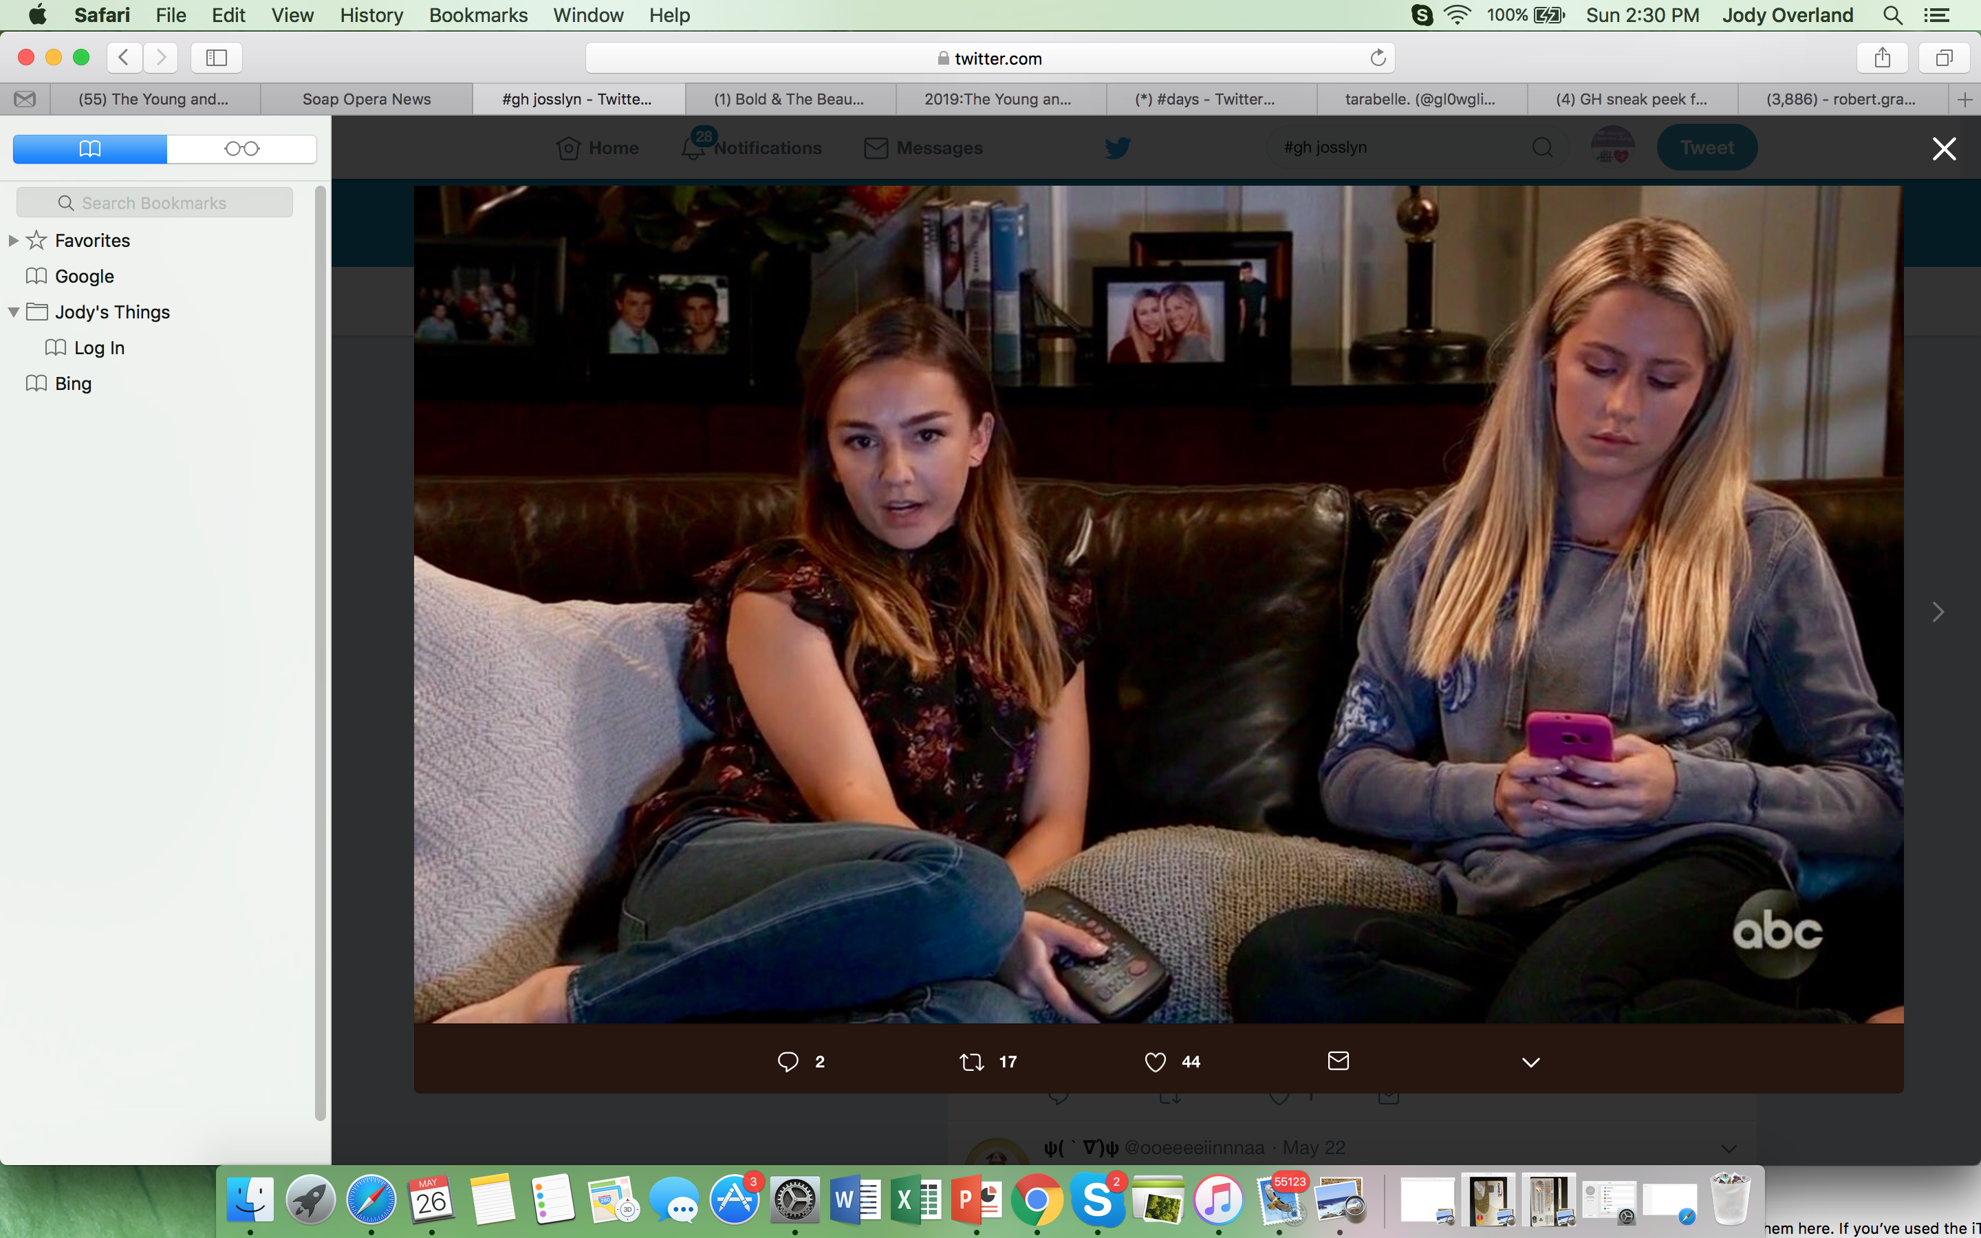Screen dimensions: 1981x1238
Task: Close the photo viewer with X
Action: click(x=1944, y=148)
